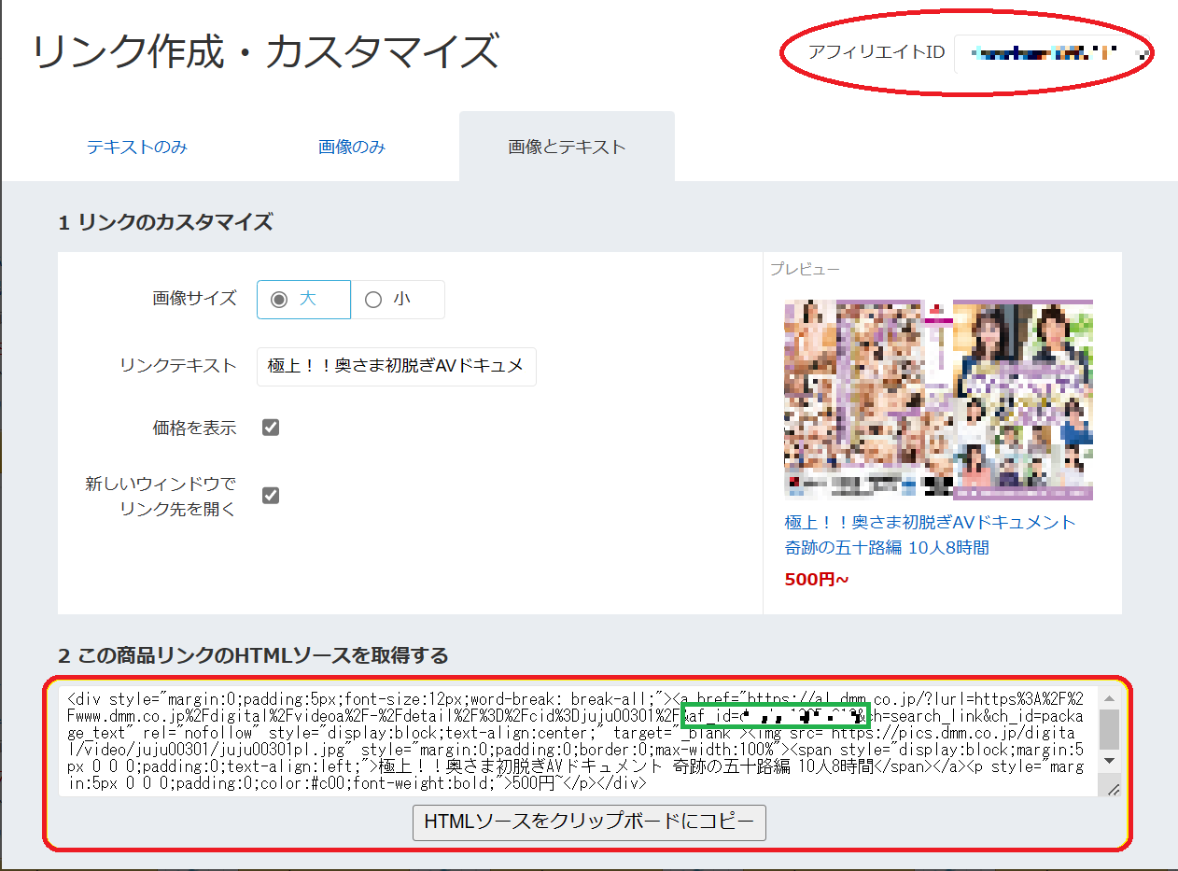Viewport: 1178px width, 871px height.
Task: Click the HTML source scrollbar thumb
Action: click(x=1108, y=728)
